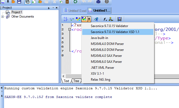
Task: Click the printer icon in top toolbar
Action: click(98, 2)
